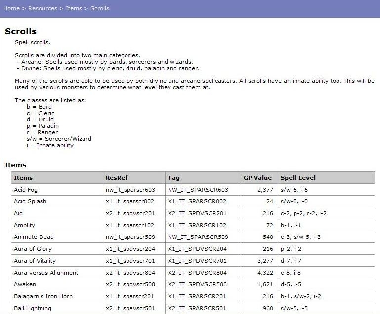Click the Awaken scroll entry
Image resolution: width=380 pixels, height=314 pixels.
pos(25,284)
